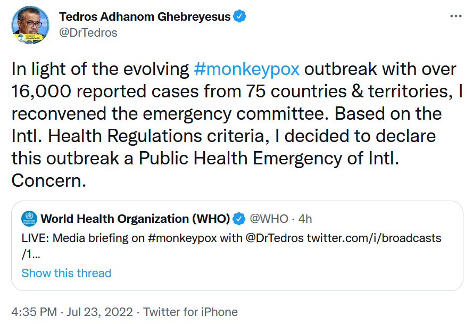Open the @DrTedros handle under the name
The image size is (473, 324).
(88, 32)
